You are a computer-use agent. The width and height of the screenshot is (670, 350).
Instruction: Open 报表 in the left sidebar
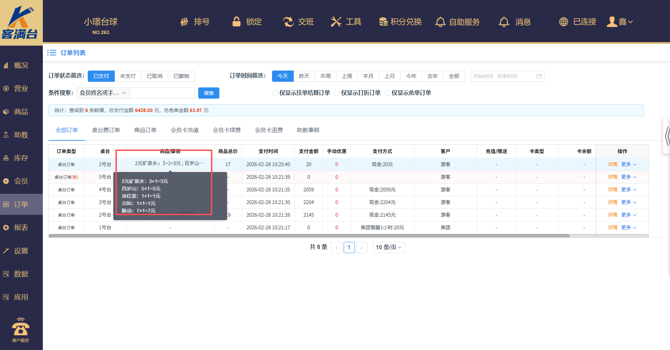[x=21, y=227]
